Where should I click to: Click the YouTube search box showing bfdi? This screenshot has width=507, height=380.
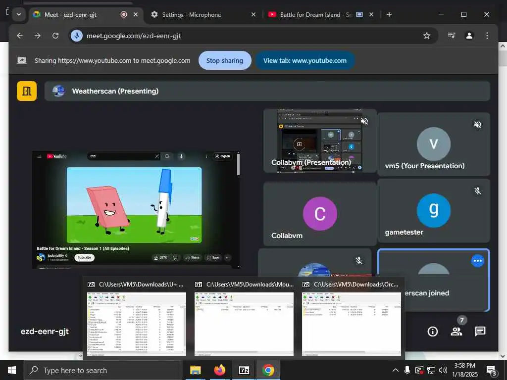(x=123, y=156)
